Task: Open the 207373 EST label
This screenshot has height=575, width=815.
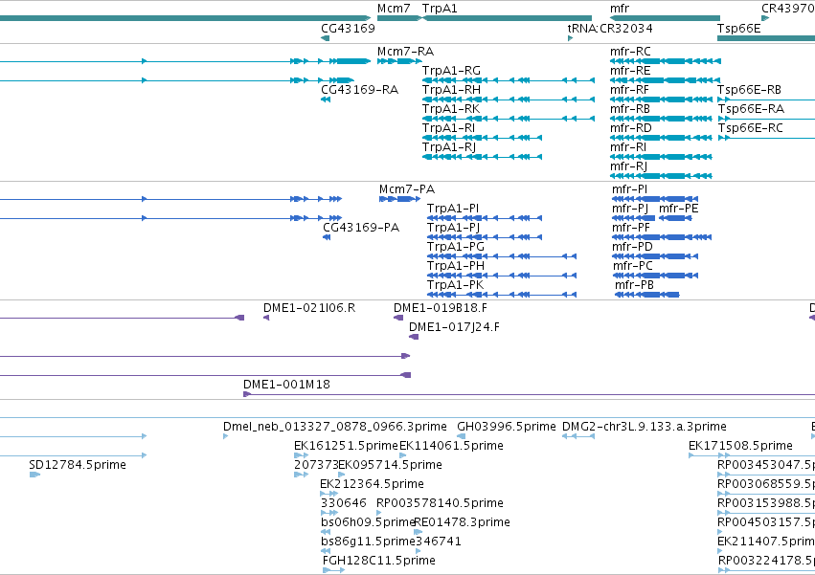Action: tap(317, 465)
